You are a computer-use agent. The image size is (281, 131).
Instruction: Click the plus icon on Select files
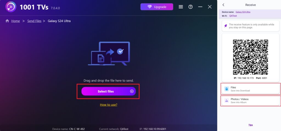(132, 91)
